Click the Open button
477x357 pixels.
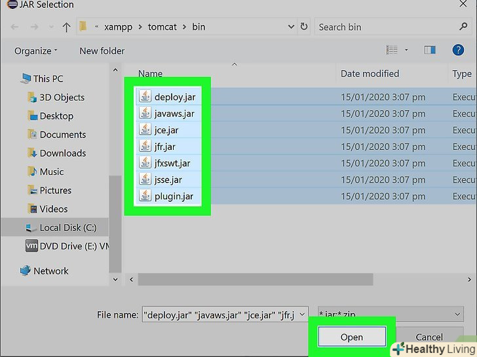pos(352,337)
